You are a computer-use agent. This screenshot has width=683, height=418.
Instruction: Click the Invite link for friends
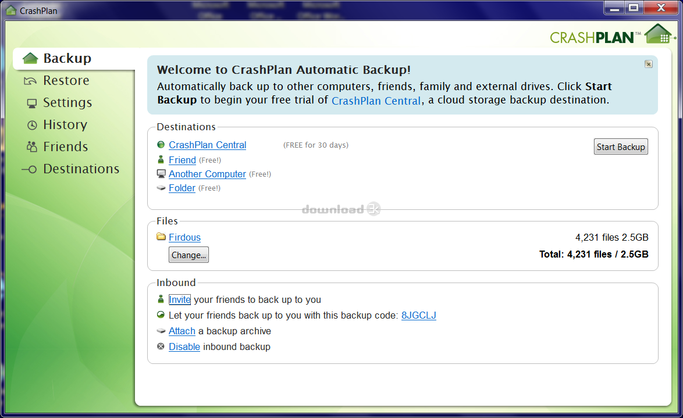[x=179, y=299]
